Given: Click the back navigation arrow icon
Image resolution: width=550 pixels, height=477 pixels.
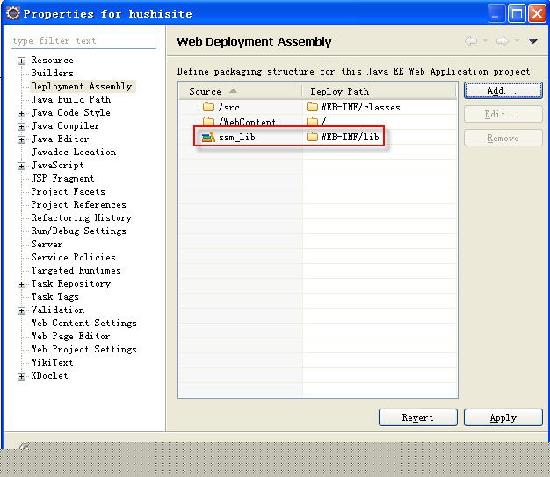Looking at the screenshot, I should (471, 41).
